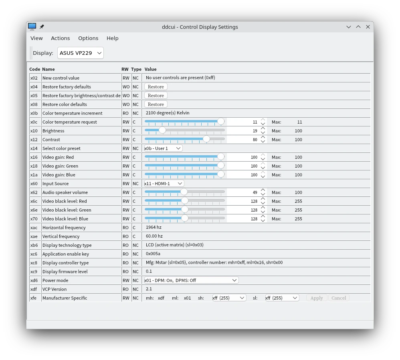This screenshot has width=400, height=360.
Task: Click the monitor icon in the title bar
Action: point(32,26)
